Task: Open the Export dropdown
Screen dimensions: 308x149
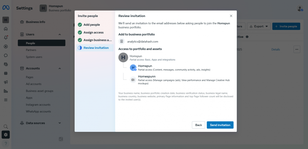Action: tap(259, 26)
